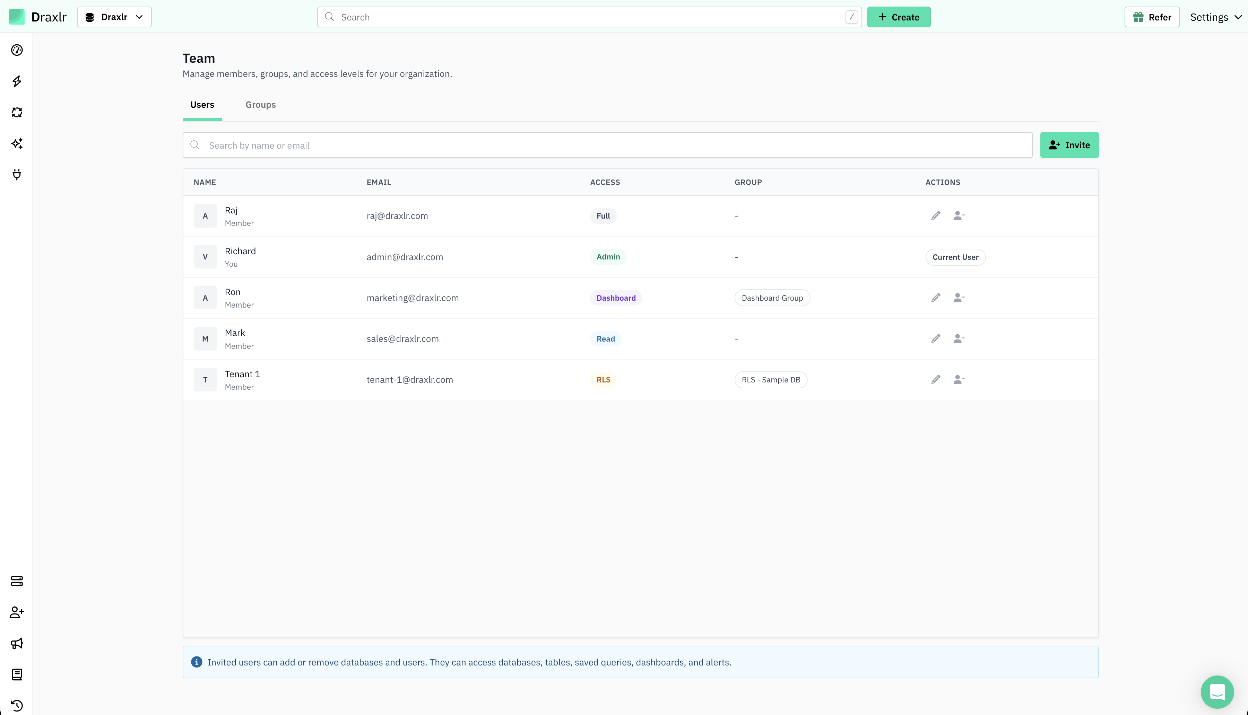Expand the Settings dropdown menu
The image size is (1248, 715).
(x=1215, y=17)
